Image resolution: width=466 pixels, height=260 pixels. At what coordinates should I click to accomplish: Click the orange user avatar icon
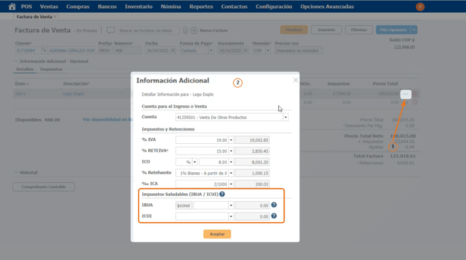420,7
